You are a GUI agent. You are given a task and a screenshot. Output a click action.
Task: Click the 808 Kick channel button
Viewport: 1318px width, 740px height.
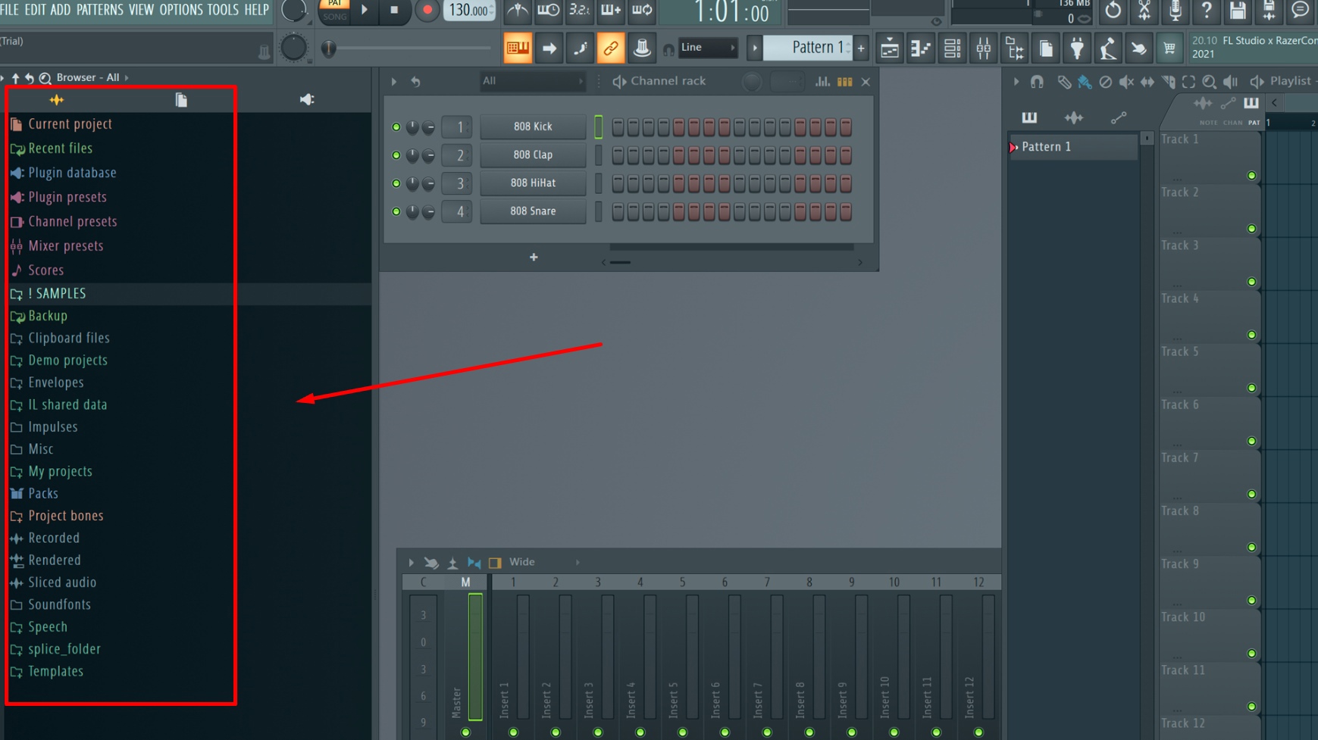pos(533,126)
